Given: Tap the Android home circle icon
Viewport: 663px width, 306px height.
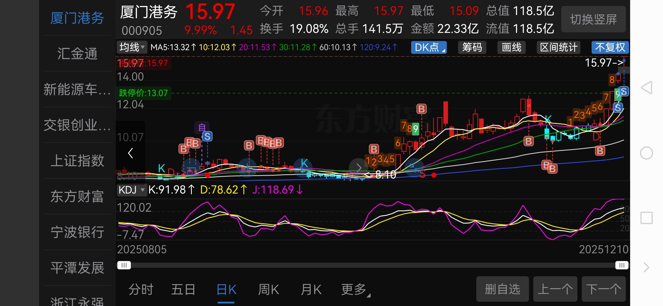Looking at the screenshot, I should click(647, 153).
